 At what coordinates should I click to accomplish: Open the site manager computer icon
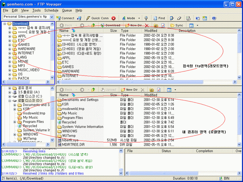pos(79,18)
